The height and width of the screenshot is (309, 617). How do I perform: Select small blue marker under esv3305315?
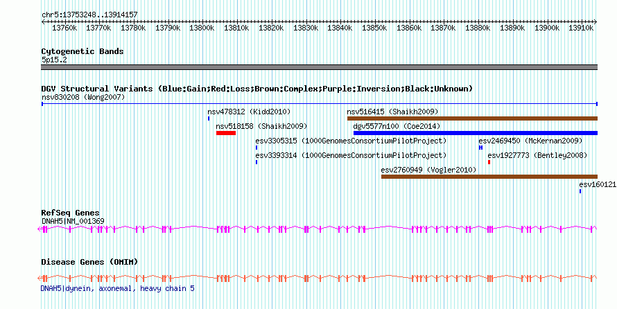coord(257,148)
